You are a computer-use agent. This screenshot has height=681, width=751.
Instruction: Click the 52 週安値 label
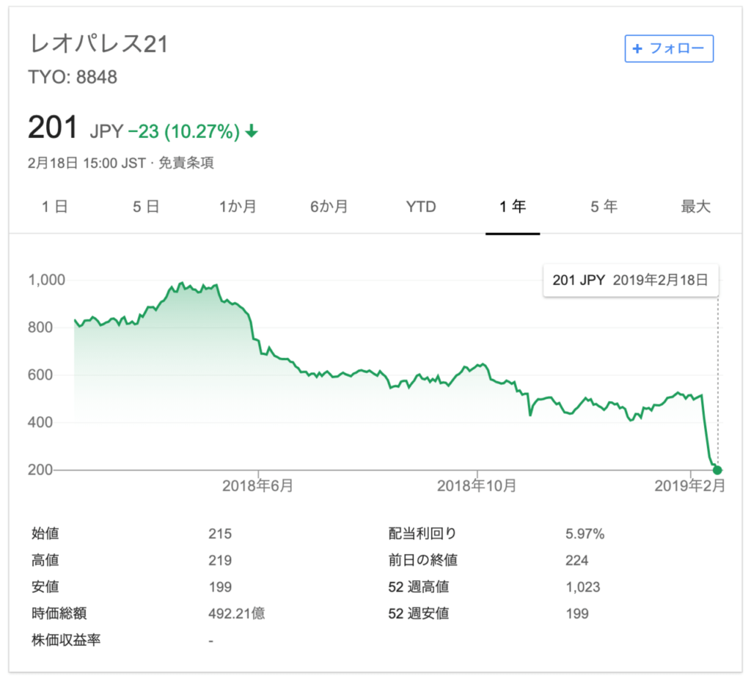(x=419, y=613)
